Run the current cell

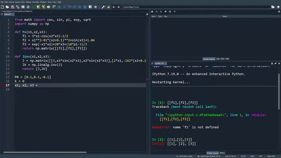pyautogui.click(x=38, y=7)
